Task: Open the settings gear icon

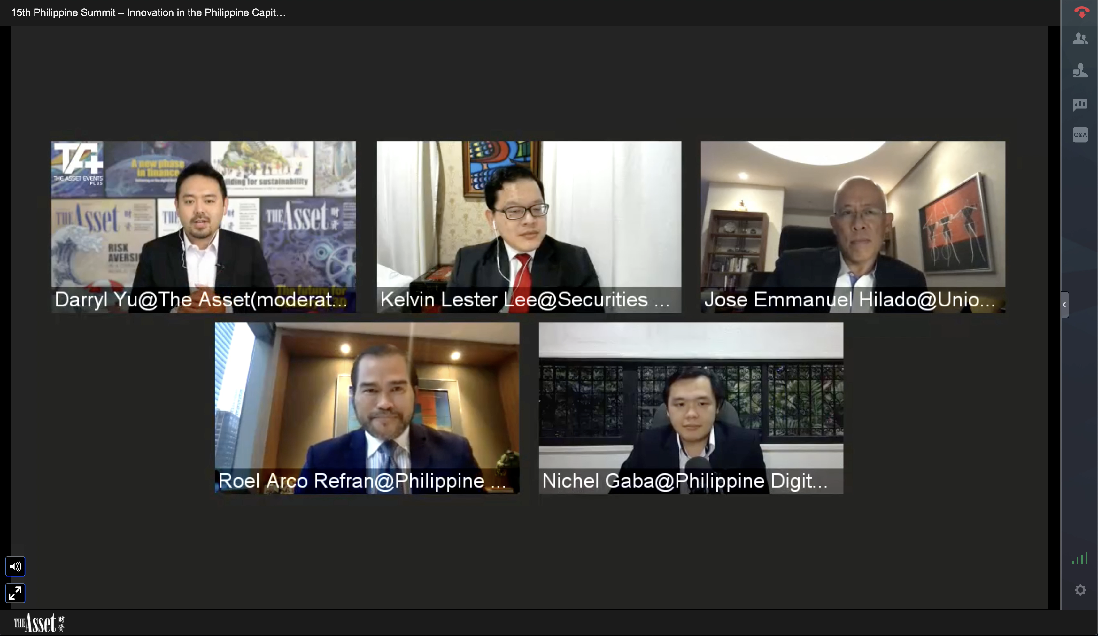Action: click(x=1080, y=590)
